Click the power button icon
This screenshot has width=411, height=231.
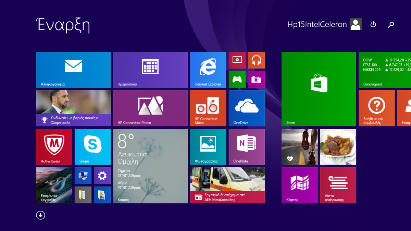(373, 24)
